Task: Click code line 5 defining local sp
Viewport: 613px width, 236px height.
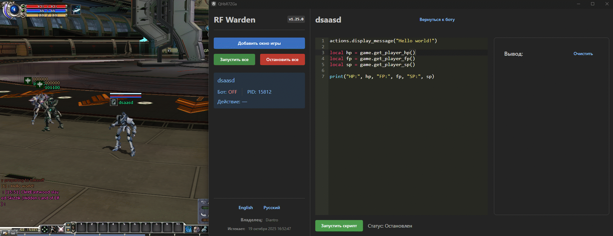Action: [372, 64]
